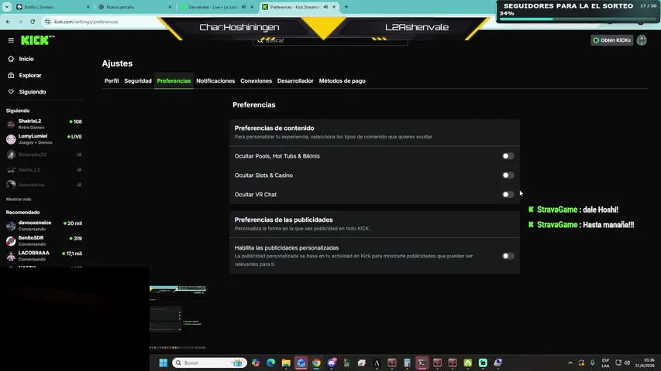Click ShatrixL2 channel avatar

click(x=11, y=124)
